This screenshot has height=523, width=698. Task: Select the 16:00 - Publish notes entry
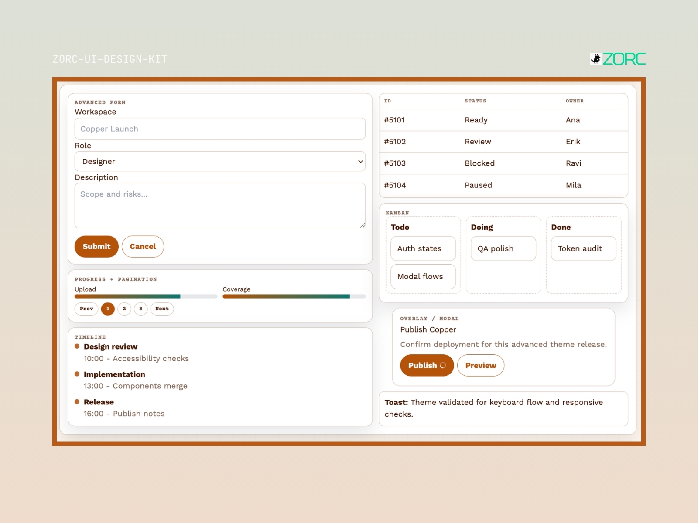pos(124,414)
